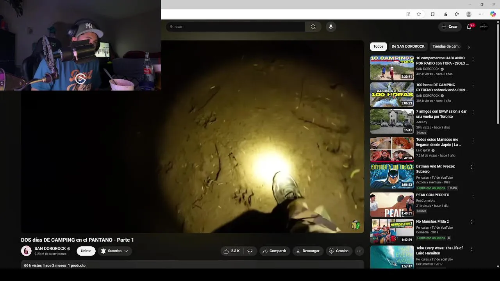Image resolution: width=500 pixels, height=281 pixels.
Task: Select the Tiendas de camp chip
Action: [446, 46]
